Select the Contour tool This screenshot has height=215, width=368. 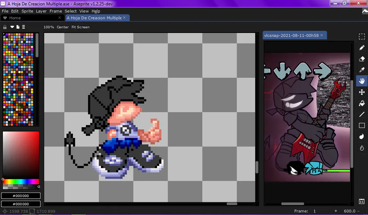[x=362, y=137]
